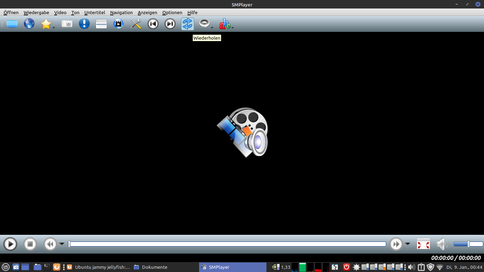Open the Wiedergabe menu
Screen dimensions: 484x272
(x=36, y=12)
